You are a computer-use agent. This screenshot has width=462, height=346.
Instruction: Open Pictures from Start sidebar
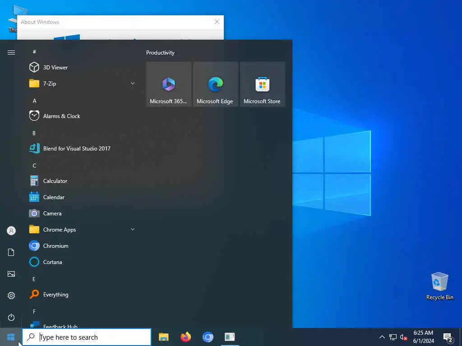11,274
